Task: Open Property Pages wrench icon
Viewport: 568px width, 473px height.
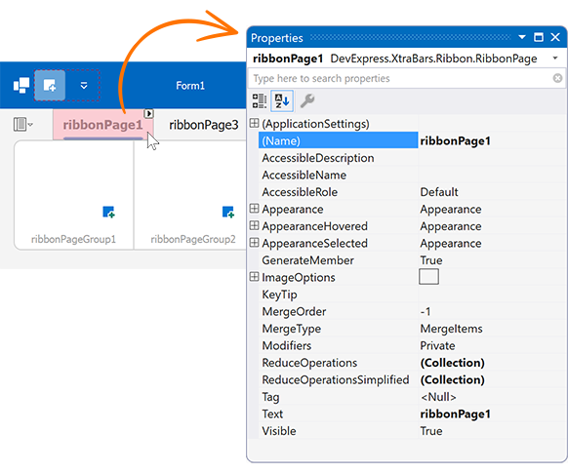Action: (307, 100)
